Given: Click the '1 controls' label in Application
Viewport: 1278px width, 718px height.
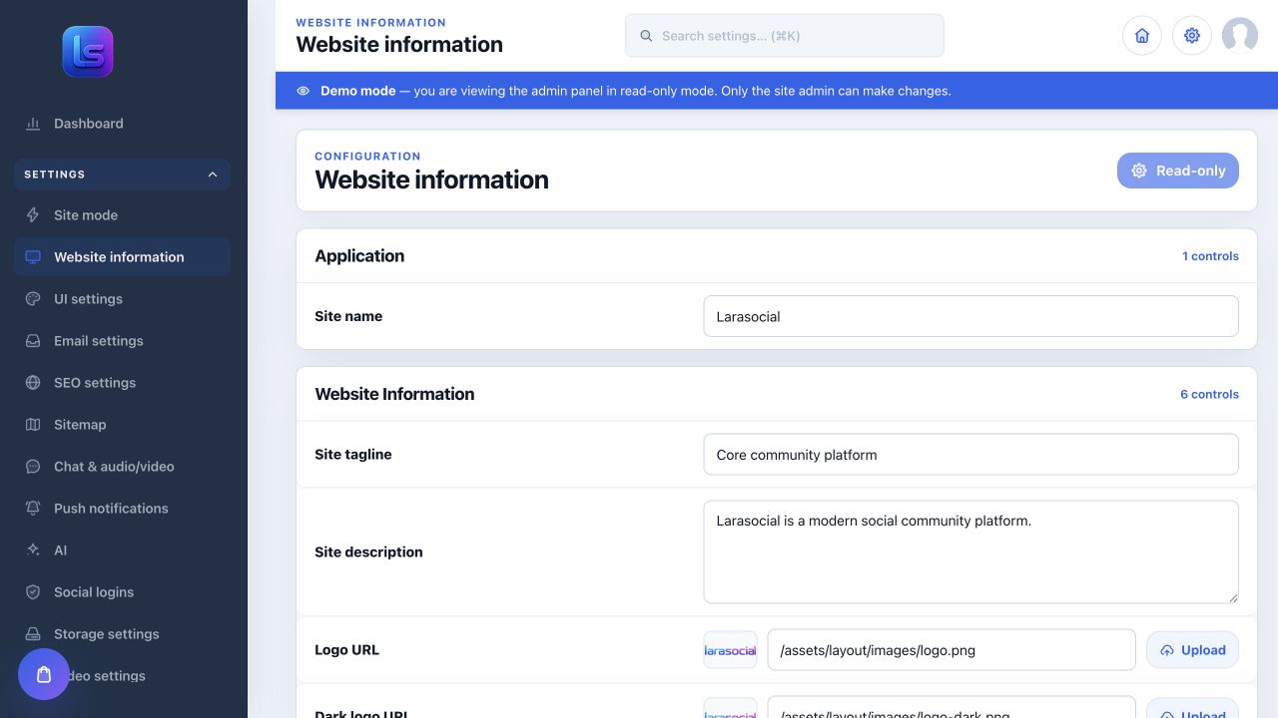Looking at the screenshot, I should [1210, 256].
